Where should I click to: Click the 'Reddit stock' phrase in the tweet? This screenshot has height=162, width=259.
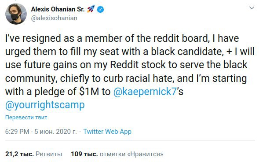pos(138,65)
